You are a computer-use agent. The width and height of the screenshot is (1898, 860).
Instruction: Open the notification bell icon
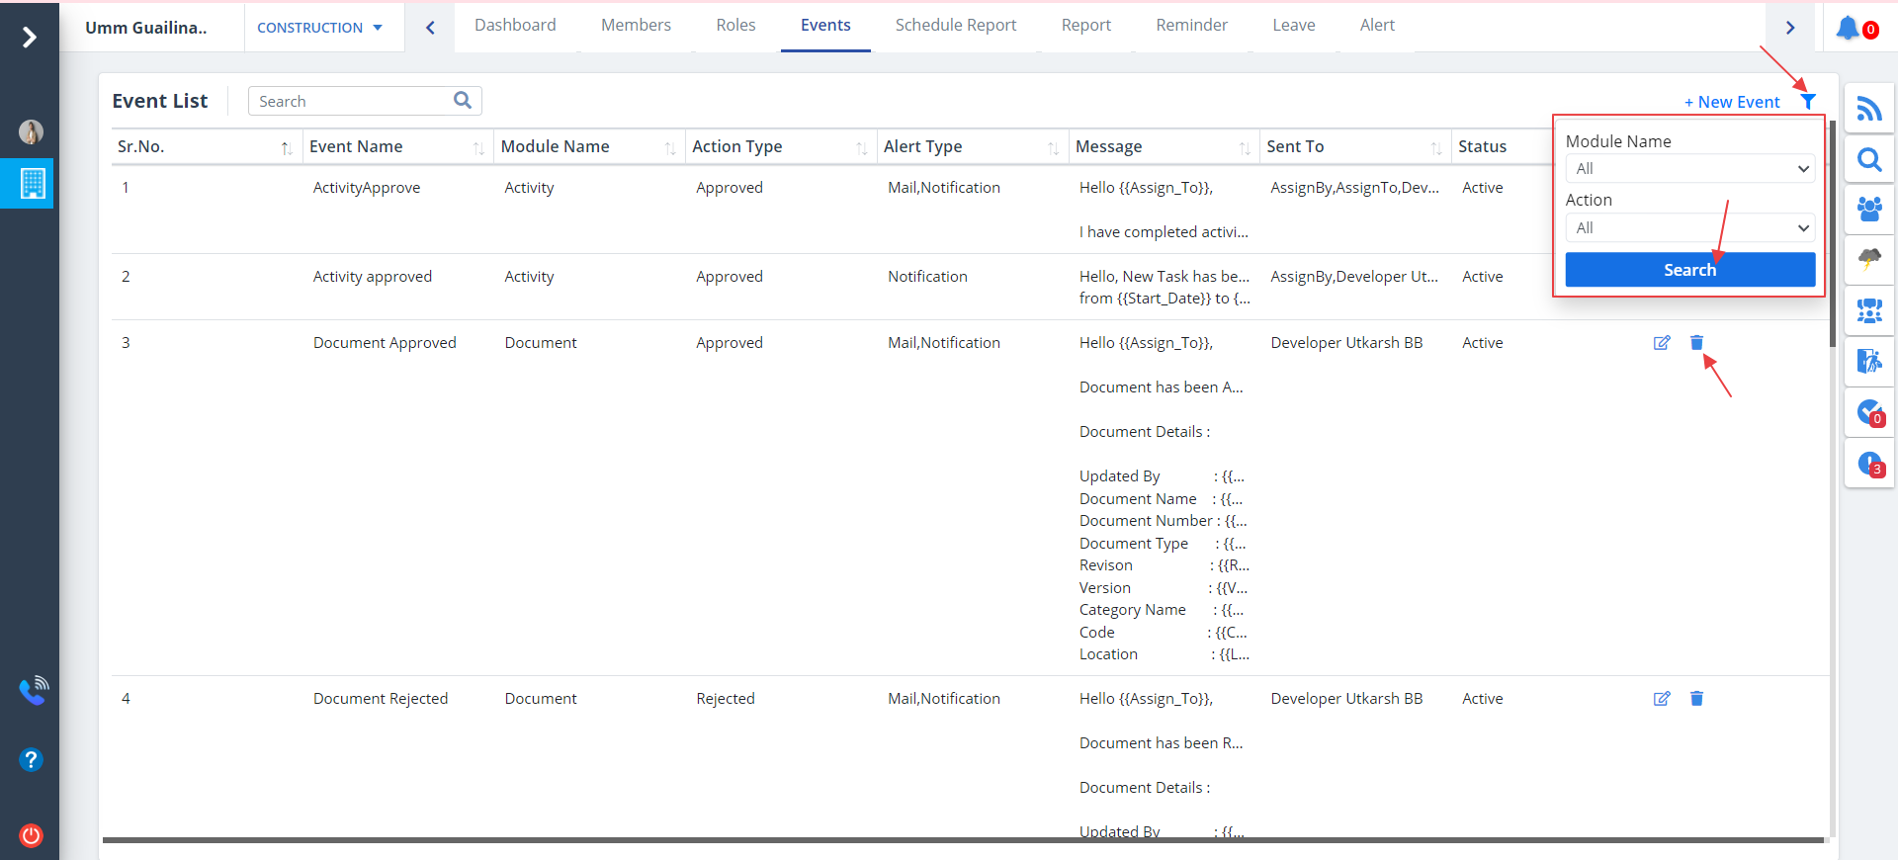[x=1847, y=28]
